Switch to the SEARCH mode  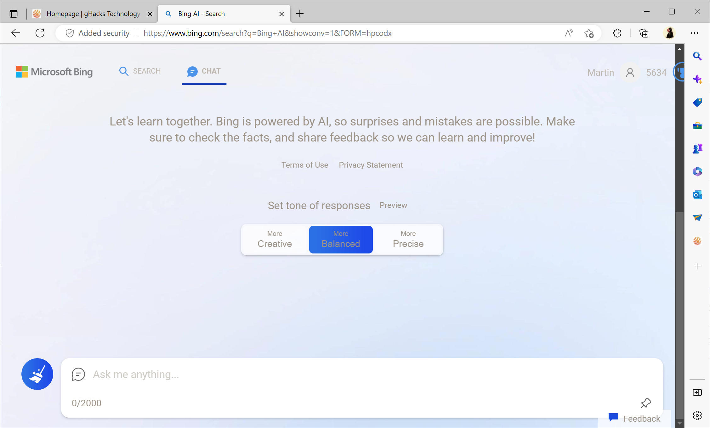[140, 71]
